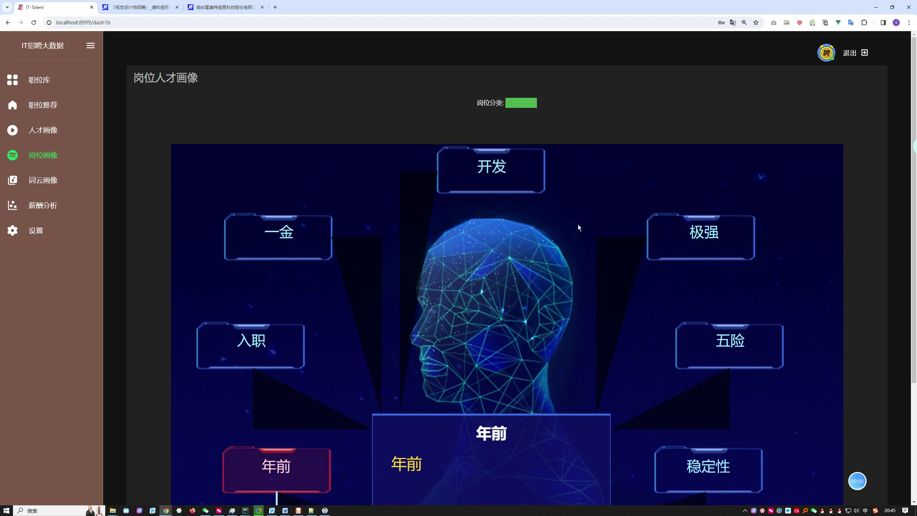
Task: Select 岗位画像 sidebar menu item
Action: [x=43, y=155]
